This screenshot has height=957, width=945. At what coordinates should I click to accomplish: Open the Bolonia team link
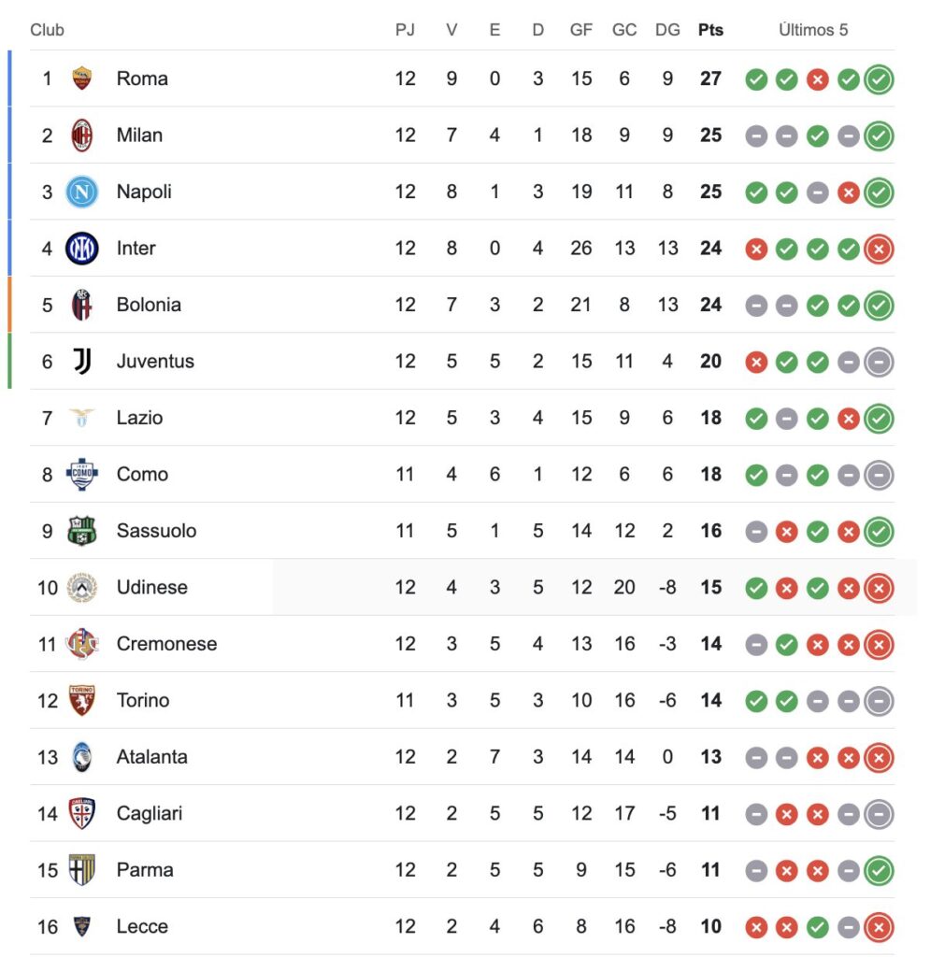149,305
